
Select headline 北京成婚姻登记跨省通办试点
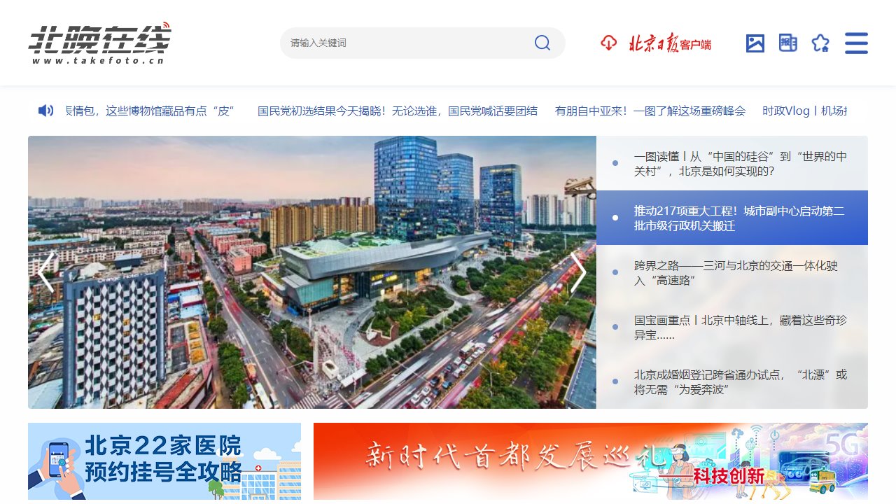pyautogui.click(x=732, y=381)
